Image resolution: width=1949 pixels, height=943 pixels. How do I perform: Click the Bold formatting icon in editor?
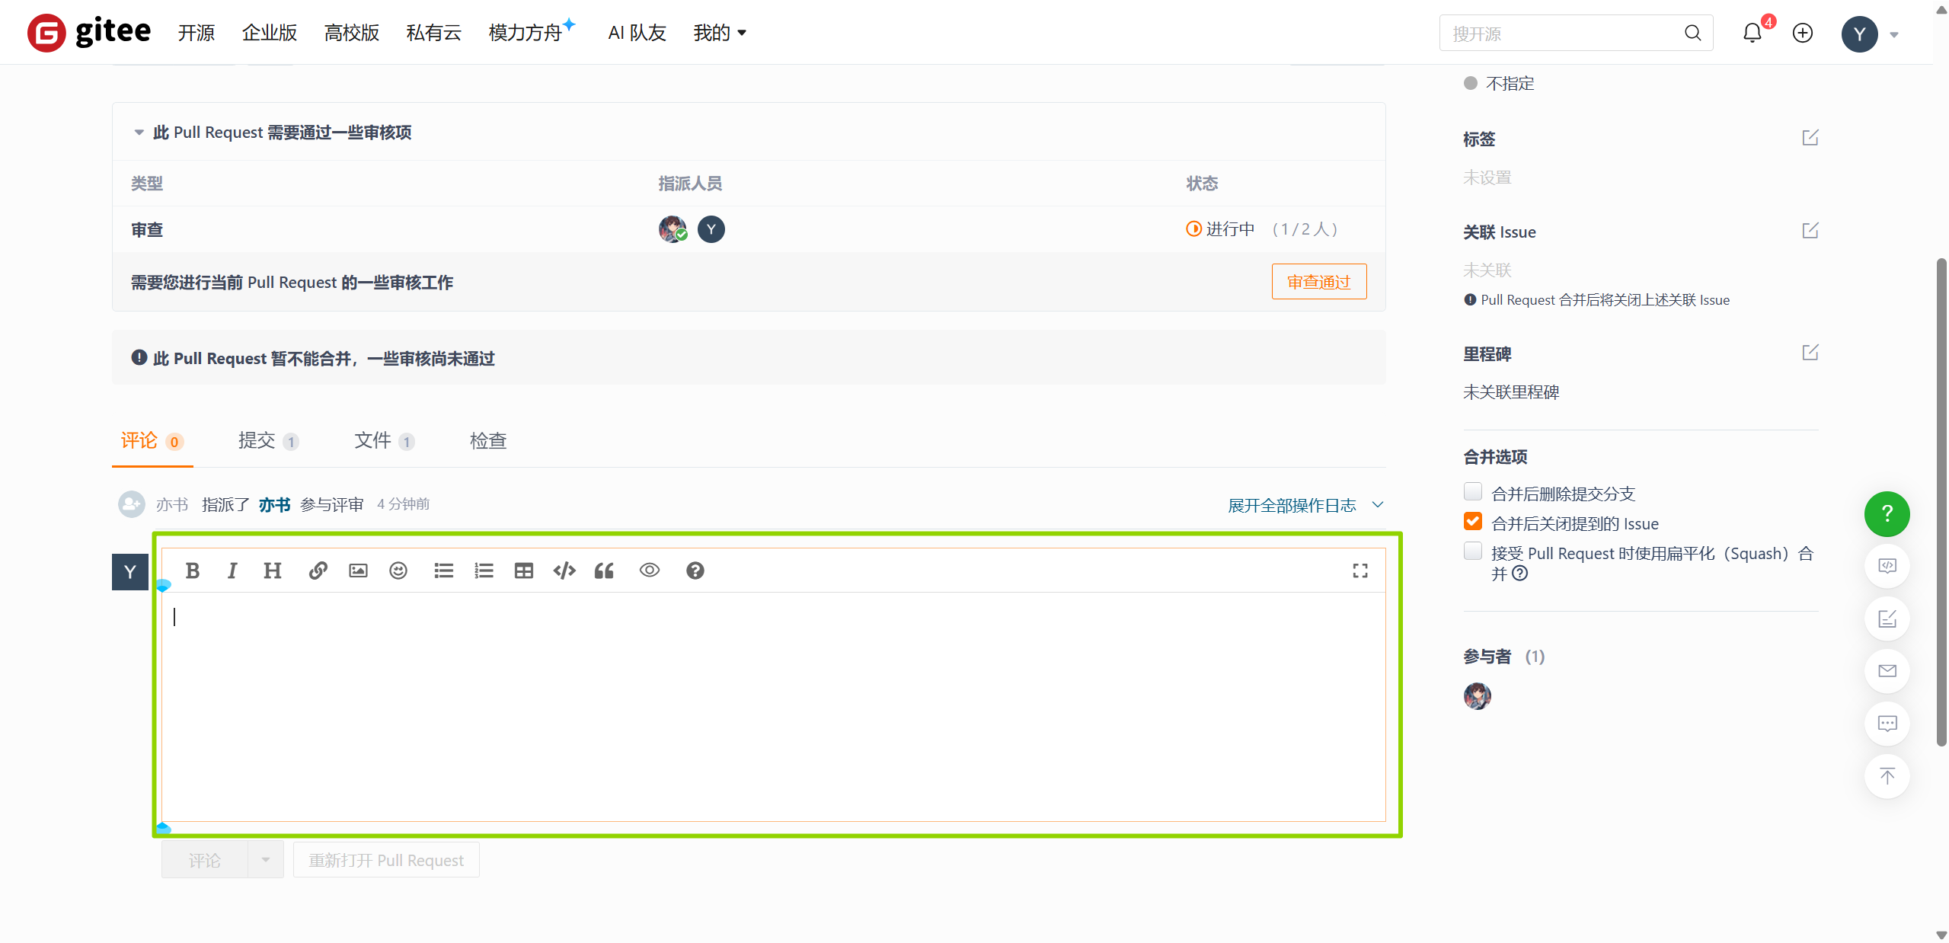[x=193, y=571]
